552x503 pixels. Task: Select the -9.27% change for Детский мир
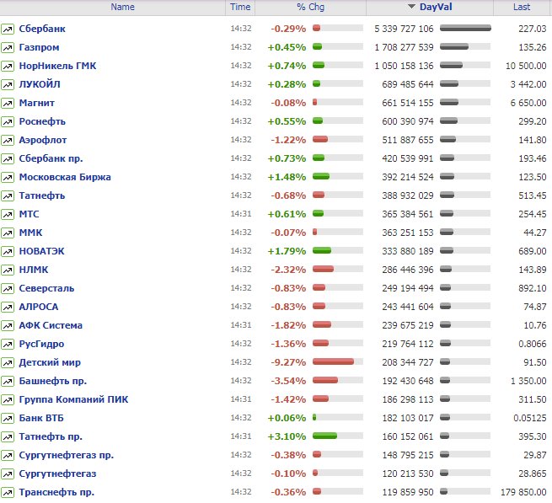coord(288,362)
